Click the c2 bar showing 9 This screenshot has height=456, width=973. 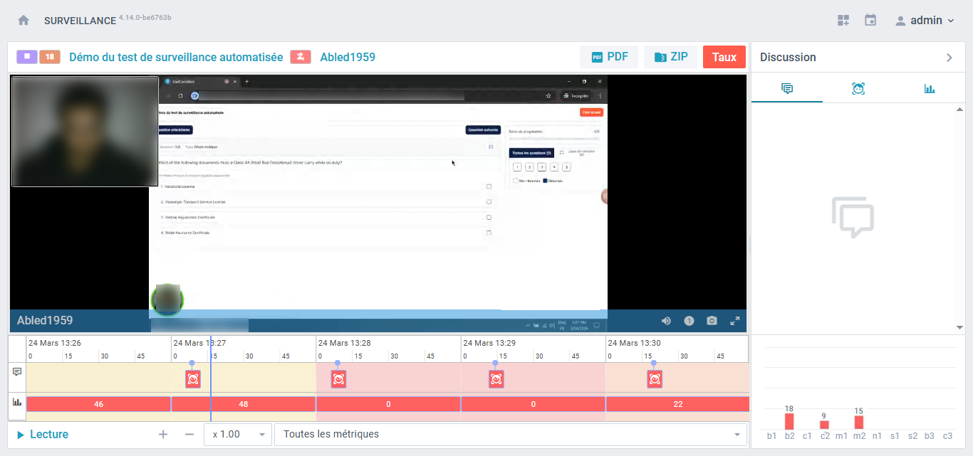(824, 425)
